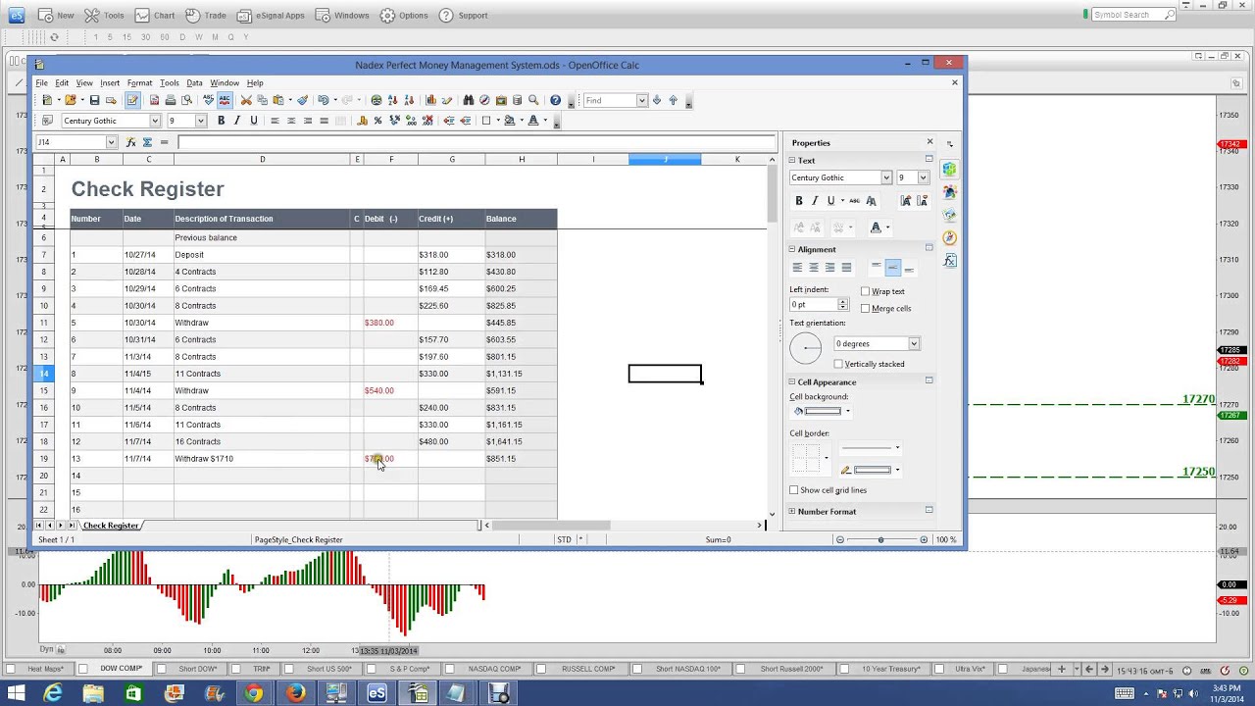Screen dimensions: 1255x706
Task: Adjust the zoom slider in status bar
Action: click(880, 539)
